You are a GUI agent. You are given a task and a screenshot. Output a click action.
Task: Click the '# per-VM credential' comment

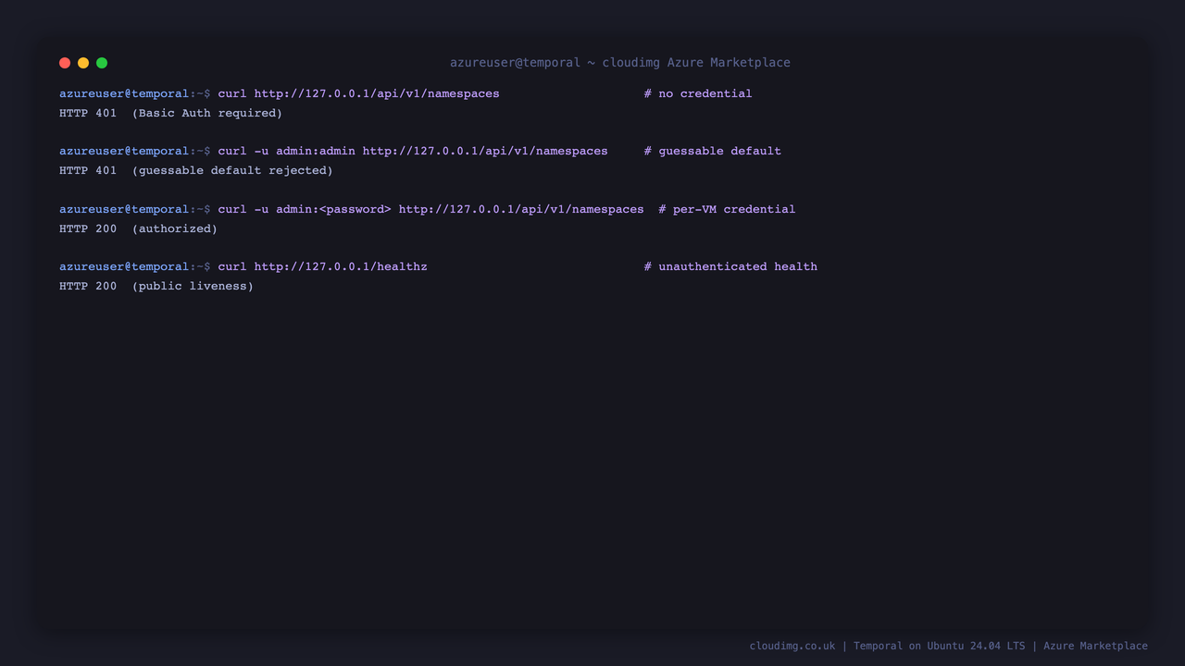[727, 209]
